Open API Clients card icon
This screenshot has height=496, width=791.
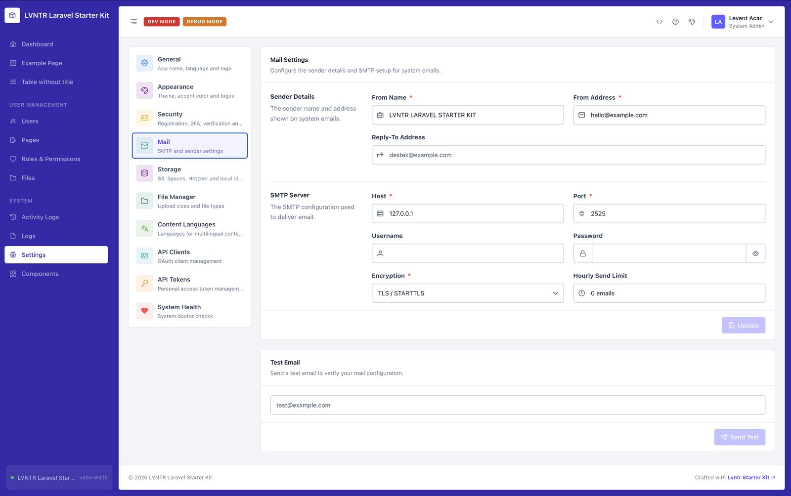click(144, 256)
